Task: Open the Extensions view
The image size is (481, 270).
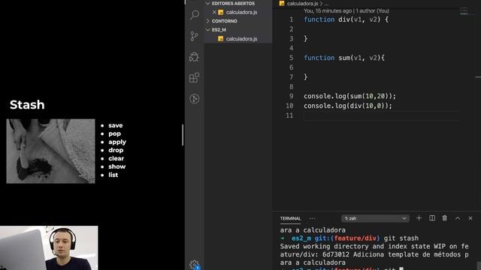Action: [194, 78]
